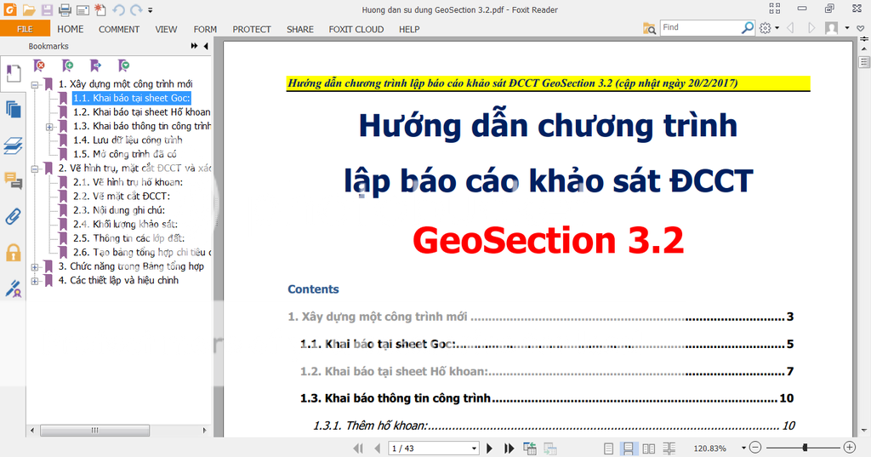Switch to continuous page view mode
This screenshot has width=871, height=457.
(x=629, y=448)
